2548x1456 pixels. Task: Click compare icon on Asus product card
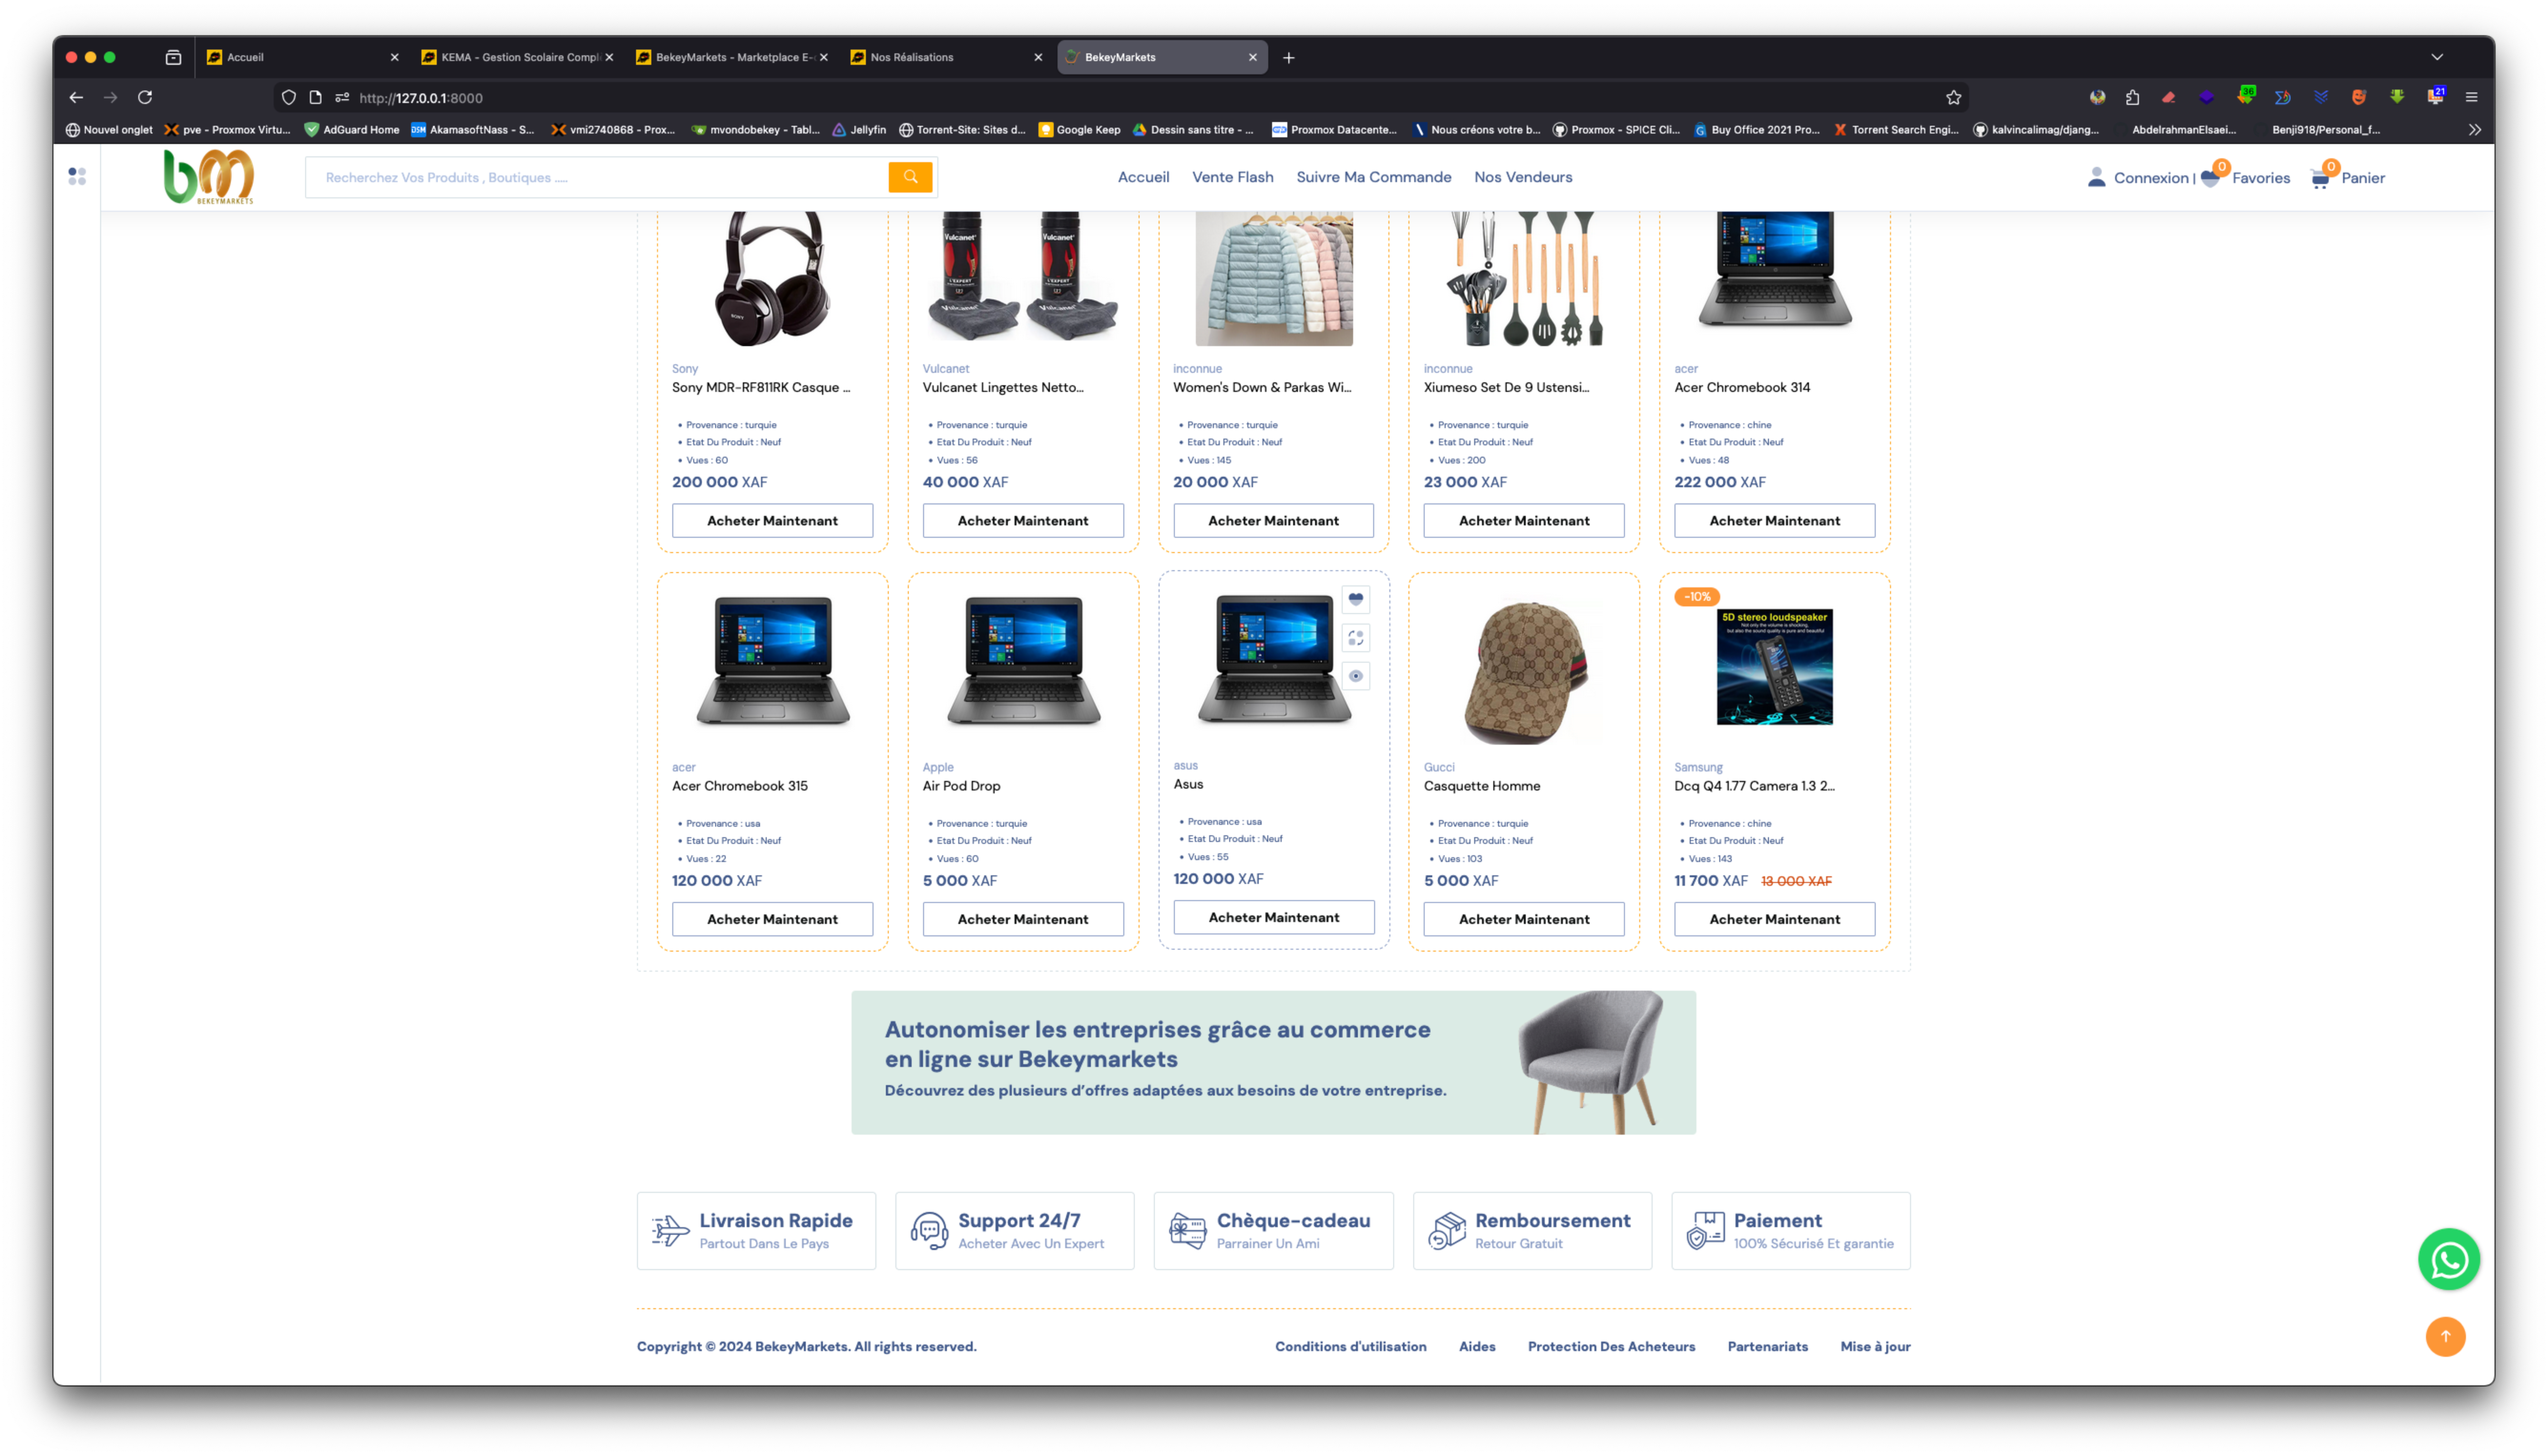(1355, 637)
